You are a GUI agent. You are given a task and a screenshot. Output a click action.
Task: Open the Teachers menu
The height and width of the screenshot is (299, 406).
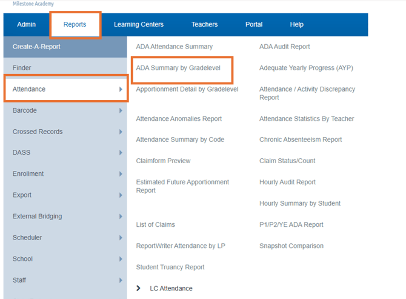205,25
